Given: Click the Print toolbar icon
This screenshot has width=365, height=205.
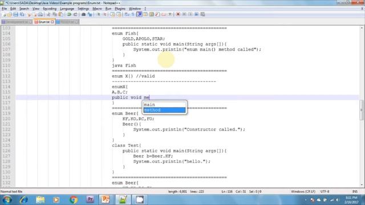Looking at the screenshot, I should pyautogui.click(x=40, y=14).
